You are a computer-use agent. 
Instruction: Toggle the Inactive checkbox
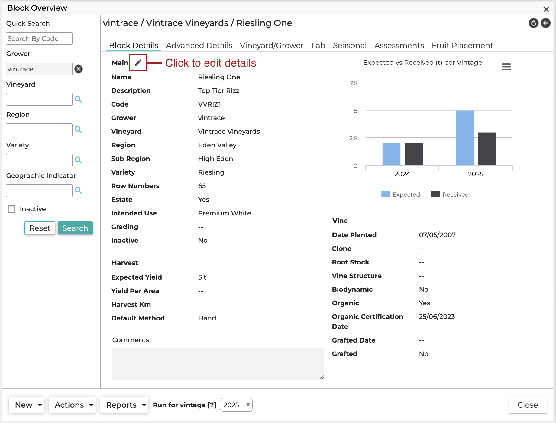(x=11, y=209)
